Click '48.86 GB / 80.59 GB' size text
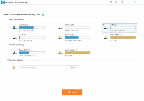Image resolution: width=144 pixels, height=101 pixels. (x=26, y=56)
